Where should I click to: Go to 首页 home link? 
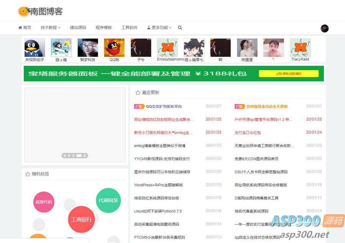click(25, 28)
